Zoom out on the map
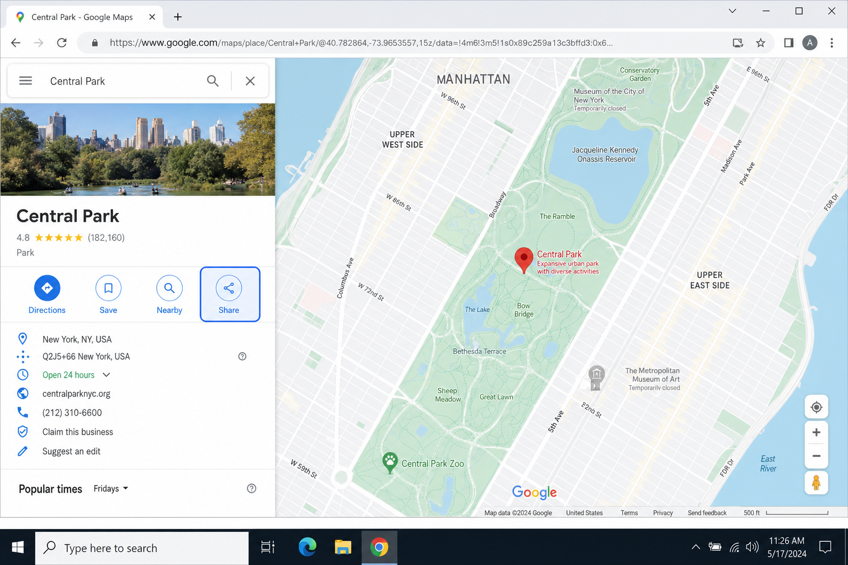 (817, 456)
